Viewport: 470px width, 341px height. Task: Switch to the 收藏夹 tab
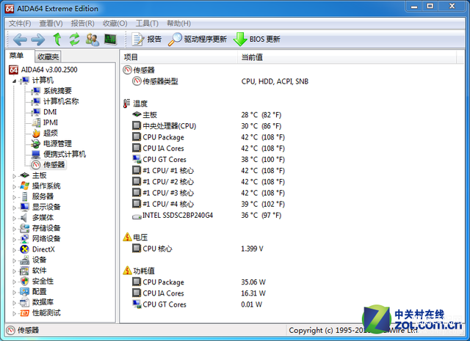point(48,56)
